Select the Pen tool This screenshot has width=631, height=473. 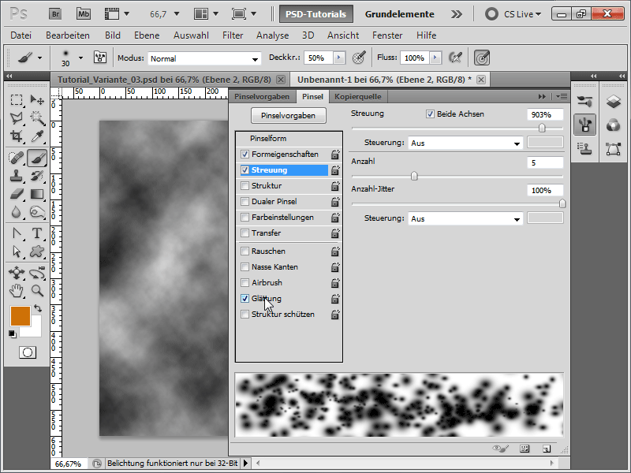[17, 233]
